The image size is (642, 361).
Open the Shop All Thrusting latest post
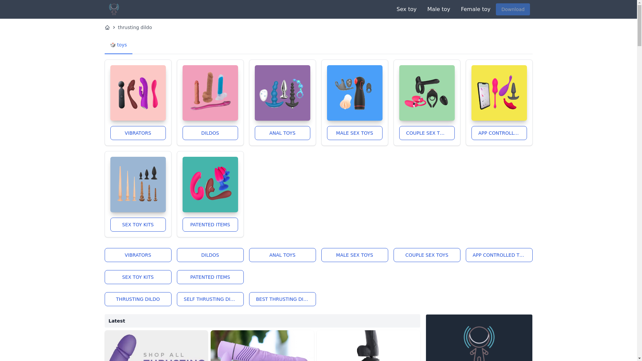click(156, 346)
